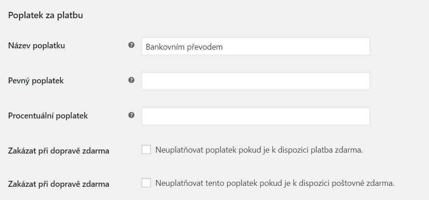Open the help icon beside Pevný poplatek
Image resolution: width=429 pixels, height=200 pixels.
coord(131,80)
